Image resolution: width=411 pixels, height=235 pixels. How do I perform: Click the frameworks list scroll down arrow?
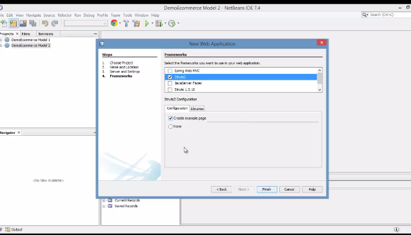click(x=319, y=89)
